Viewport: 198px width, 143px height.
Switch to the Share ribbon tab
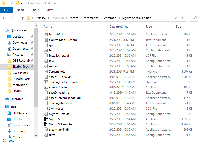[x=35, y=10]
